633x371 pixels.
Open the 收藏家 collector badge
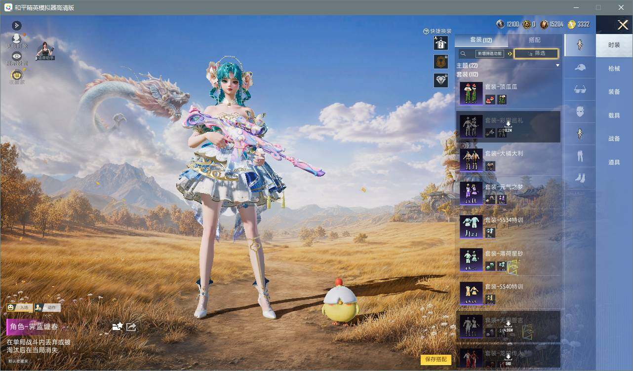click(x=17, y=76)
